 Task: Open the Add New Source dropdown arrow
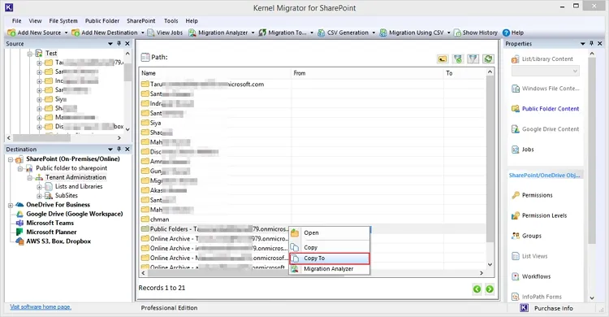(66, 33)
